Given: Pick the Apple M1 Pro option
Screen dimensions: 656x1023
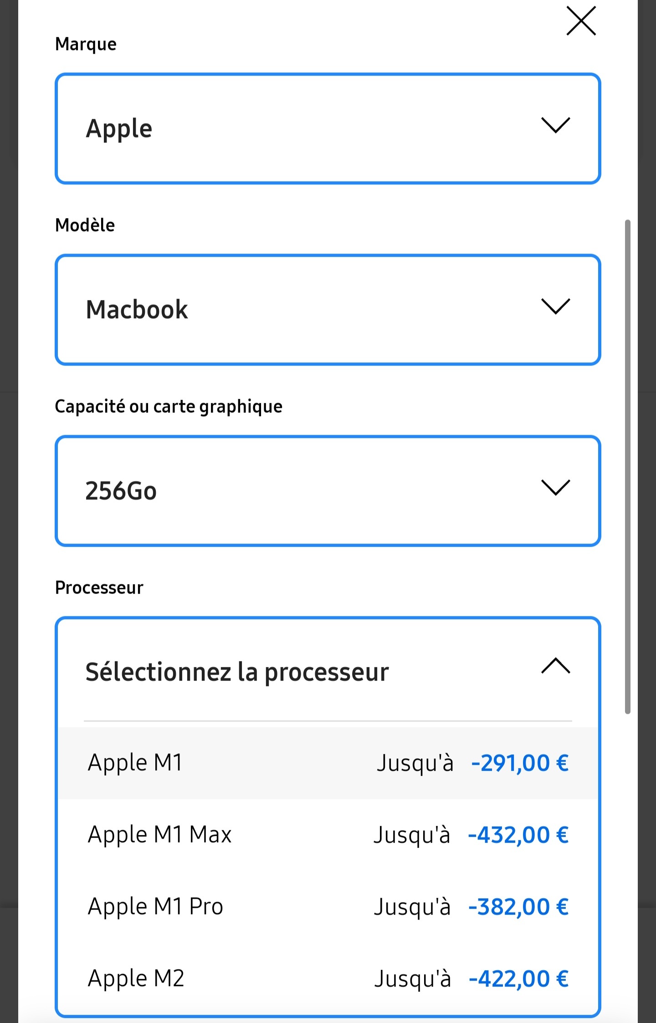Looking at the screenshot, I should coord(155,906).
